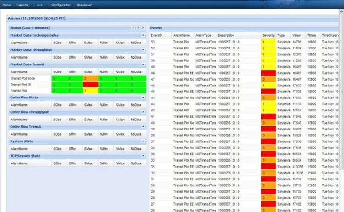Sort Events by Description column header
The height and width of the screenshot is (212, 344).
click(239, 35)
